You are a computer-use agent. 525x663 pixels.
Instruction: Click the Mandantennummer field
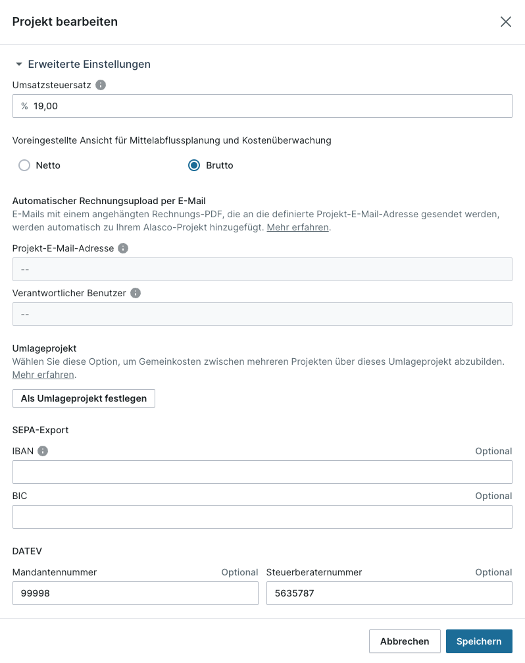click(135, 593)
